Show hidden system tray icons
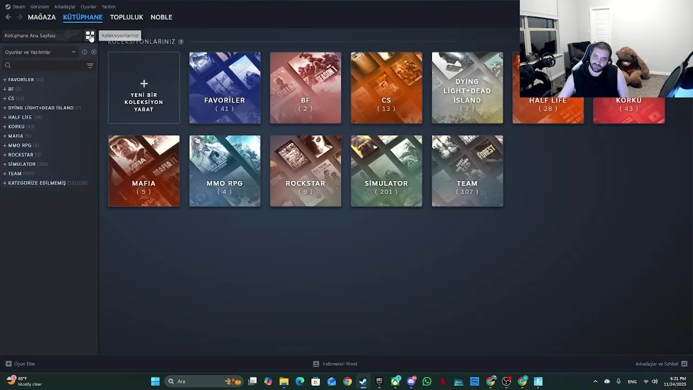Screen dimensions: 693x390 596,381
